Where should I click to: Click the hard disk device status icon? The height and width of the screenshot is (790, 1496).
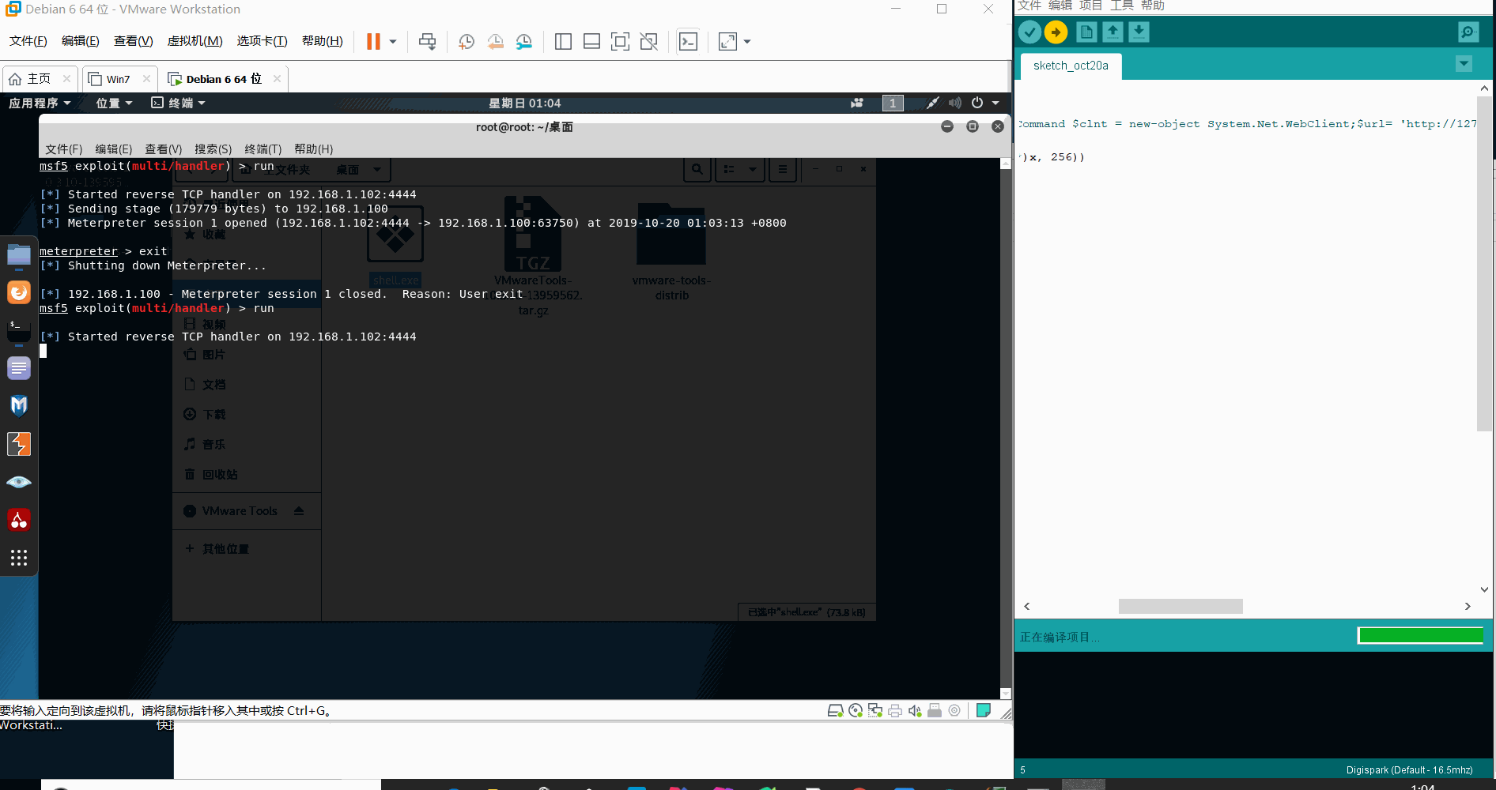(835, 710)
